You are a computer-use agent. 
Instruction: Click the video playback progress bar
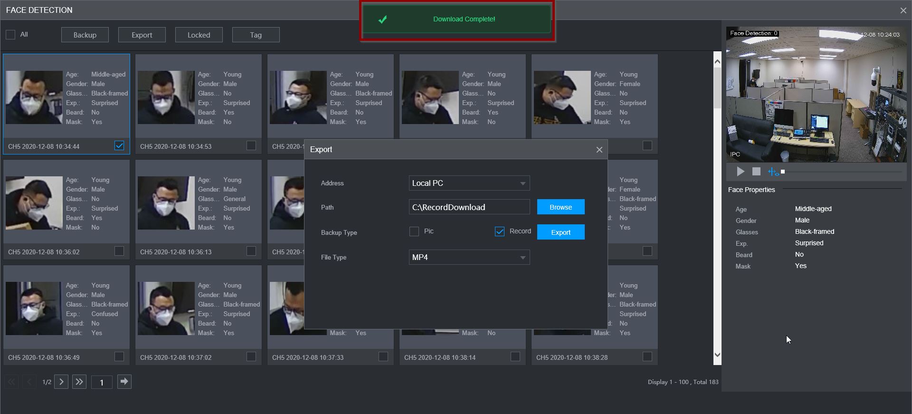[843, 172]
